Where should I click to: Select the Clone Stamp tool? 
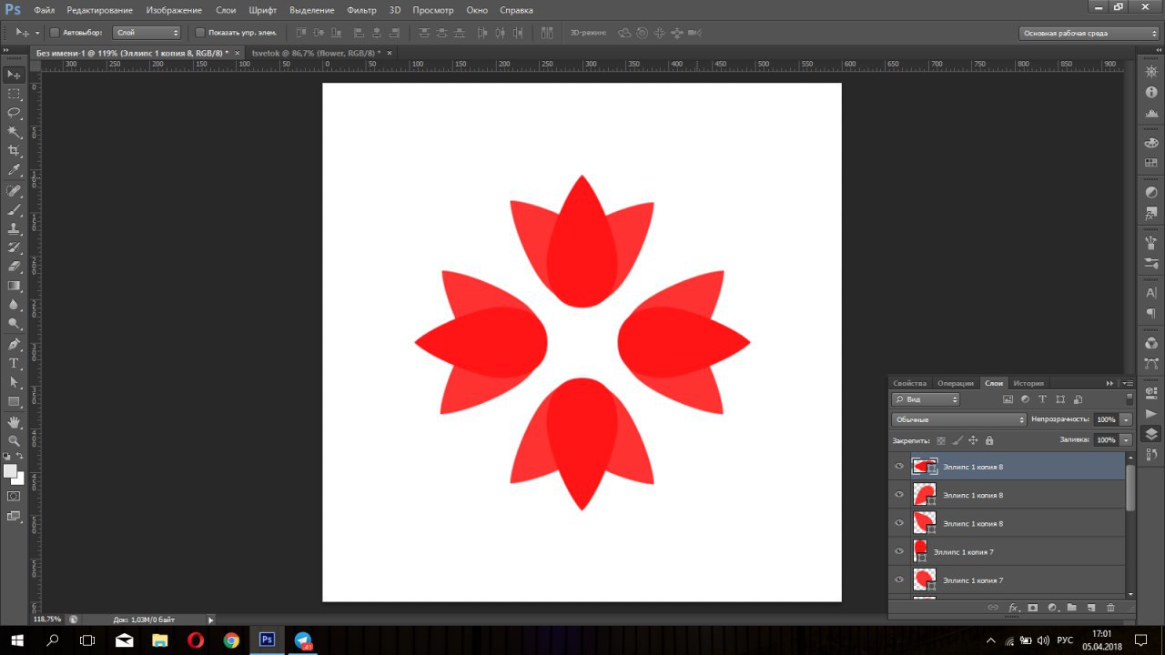14,229
